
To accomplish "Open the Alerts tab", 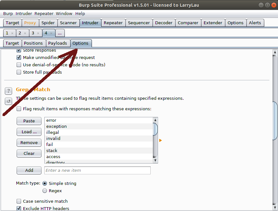I will (255, 23).
